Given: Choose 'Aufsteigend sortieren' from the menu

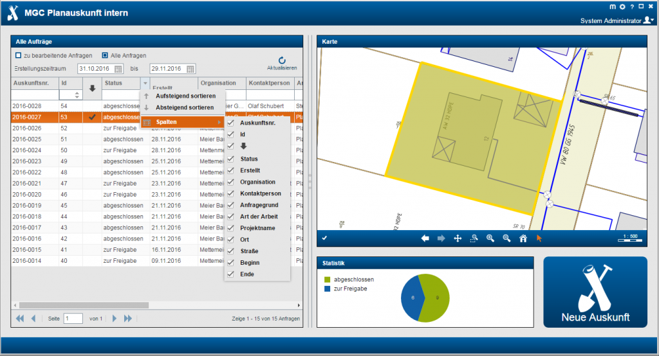Looking at the screenshot, I should pos(185,96).
